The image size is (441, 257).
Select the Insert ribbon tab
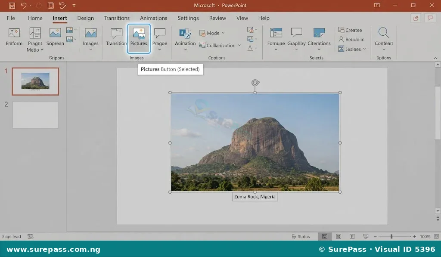[60, 18]
